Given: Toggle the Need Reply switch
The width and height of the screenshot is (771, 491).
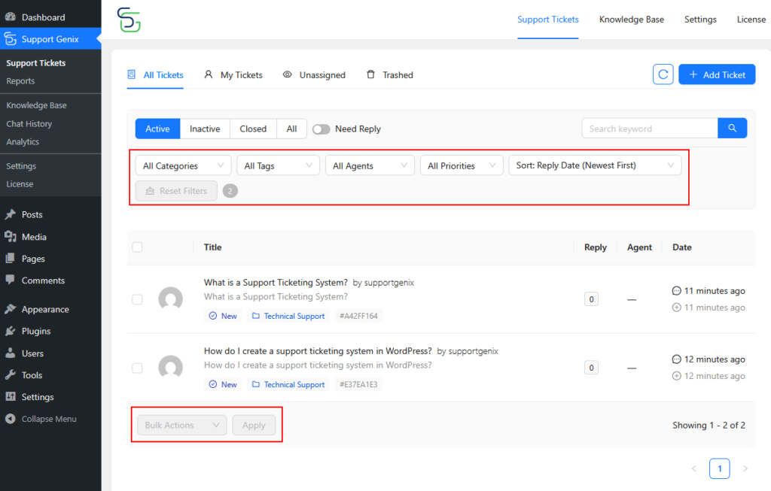Looking at the screenshot, I should tap(322, 129).
